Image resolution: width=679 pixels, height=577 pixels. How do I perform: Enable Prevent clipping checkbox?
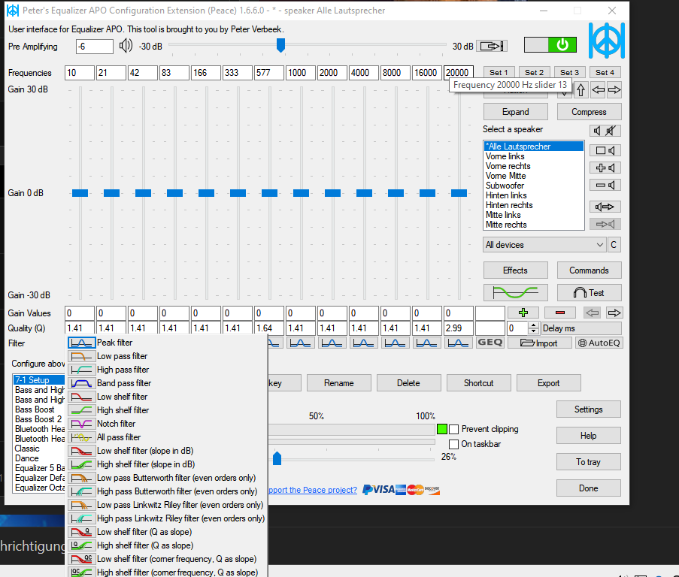454,429
